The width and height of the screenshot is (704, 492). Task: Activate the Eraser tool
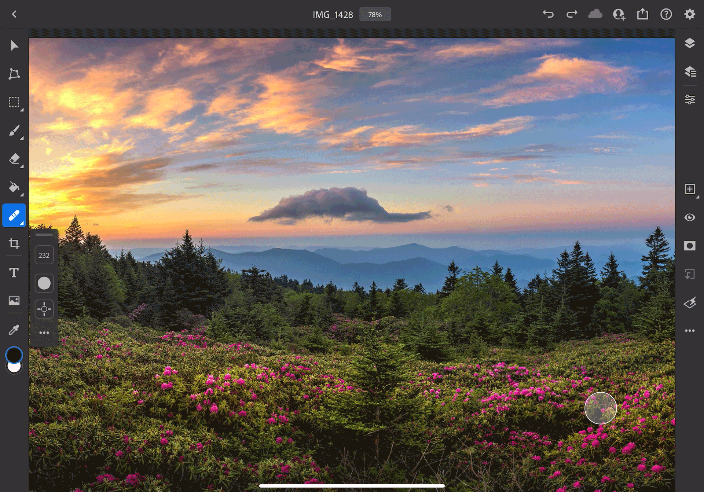(14, 159)
